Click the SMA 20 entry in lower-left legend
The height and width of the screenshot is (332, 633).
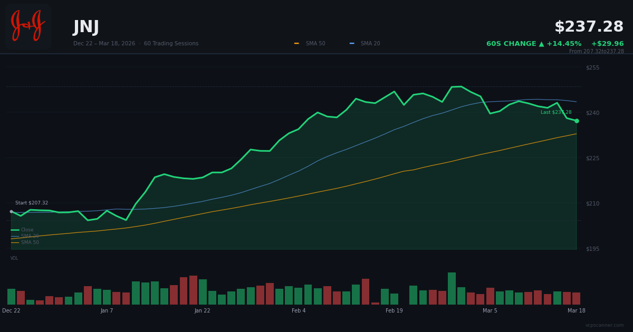pos(25,236)
